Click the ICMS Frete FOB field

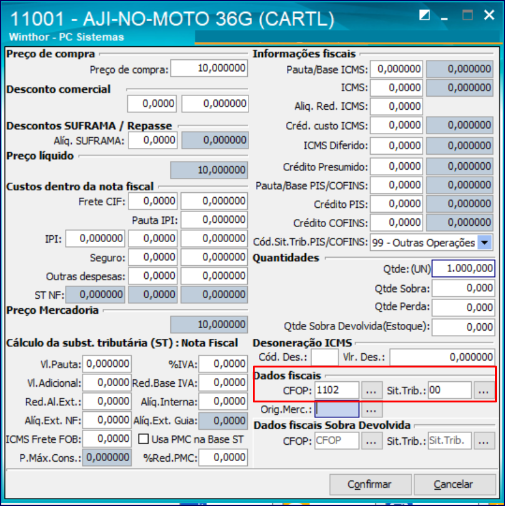point(107,439)
